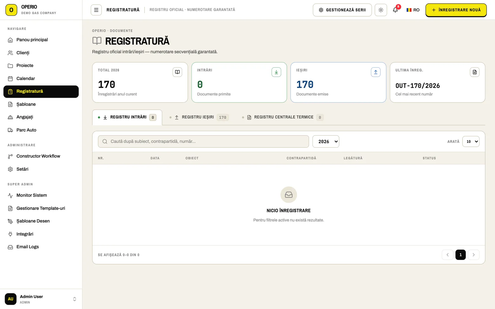Click the upload icon in Ieșiri card
The width and height of the screenshot is (495, 309).
tap(376, 72)
